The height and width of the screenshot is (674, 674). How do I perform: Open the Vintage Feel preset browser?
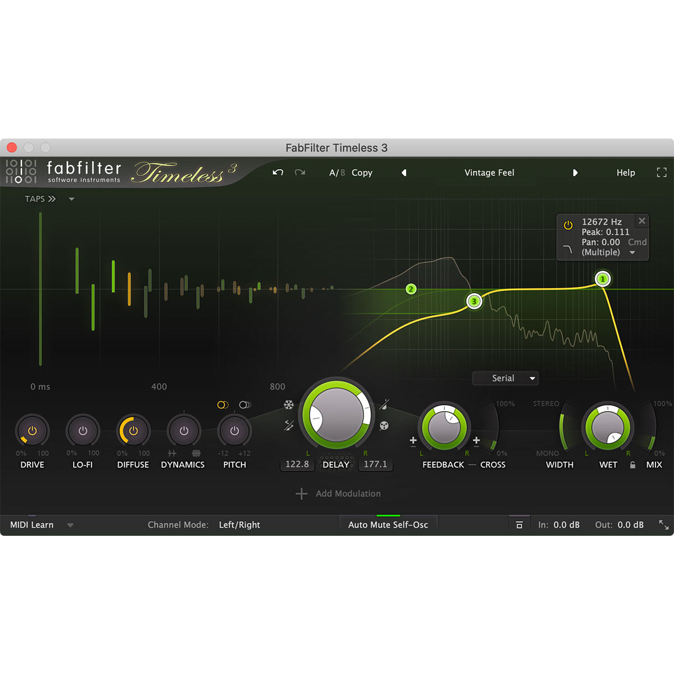pos(489,172)
